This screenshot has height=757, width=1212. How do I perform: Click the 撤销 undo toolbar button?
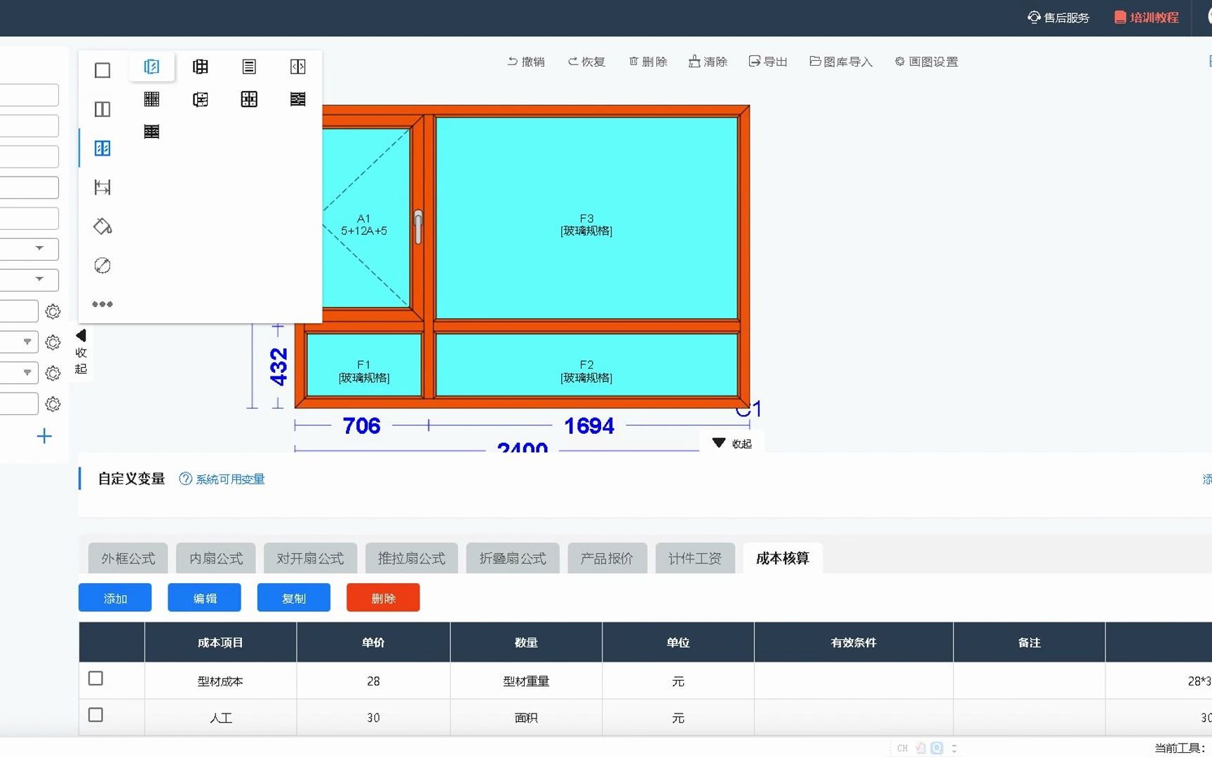click(526, 62)
